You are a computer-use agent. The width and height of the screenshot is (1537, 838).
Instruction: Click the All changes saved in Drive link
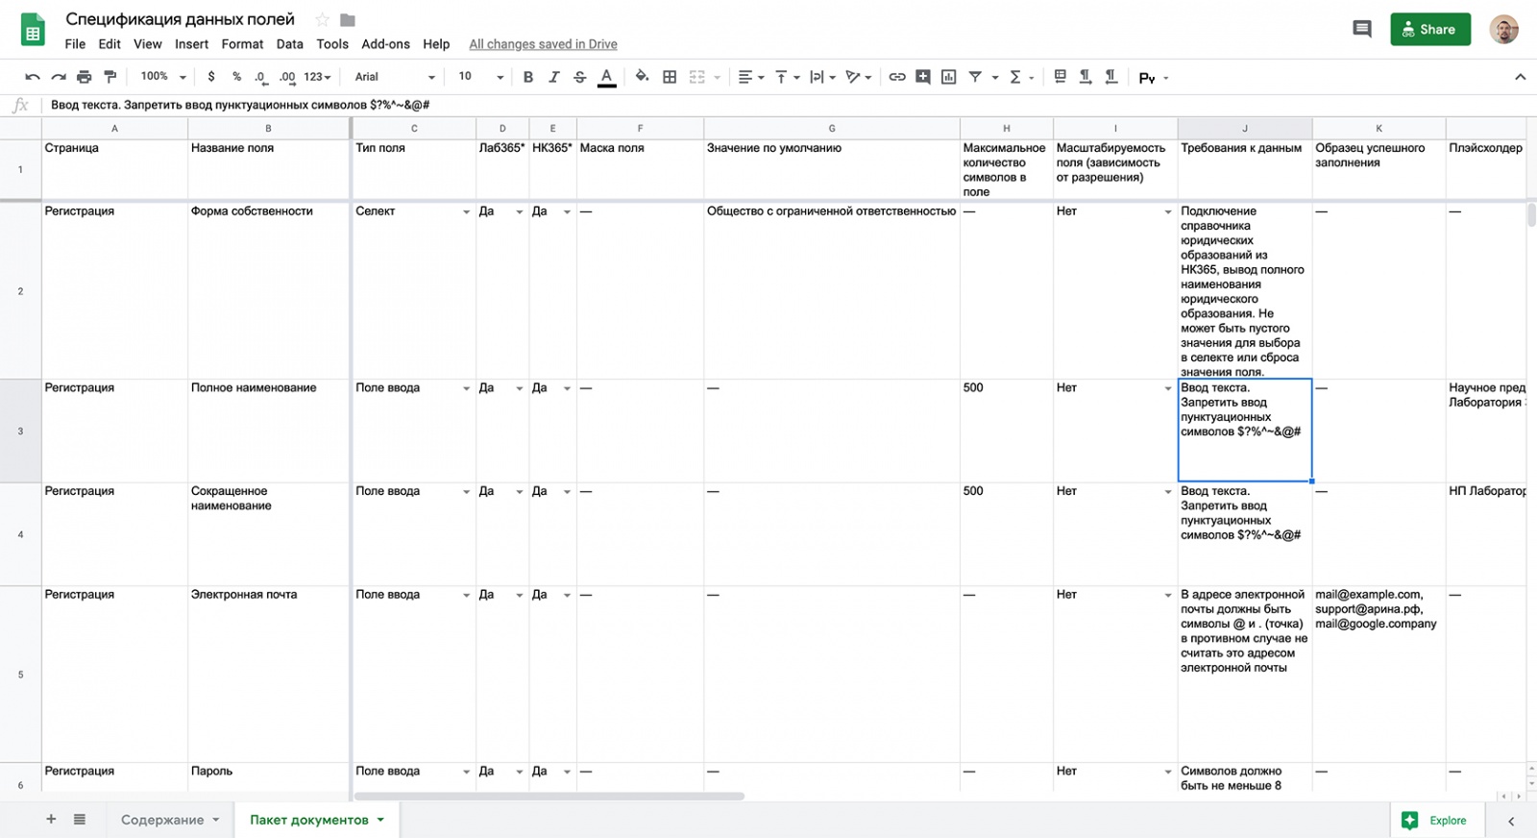point(543,44)
